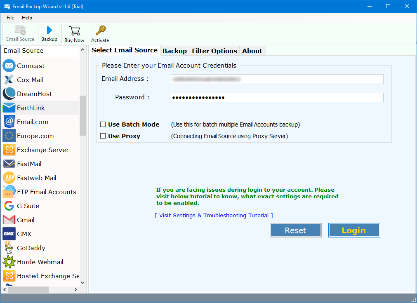Switch to the Backup tab
Image resolution: width=417 pixels, height=303 pixels.
(175, 51)
